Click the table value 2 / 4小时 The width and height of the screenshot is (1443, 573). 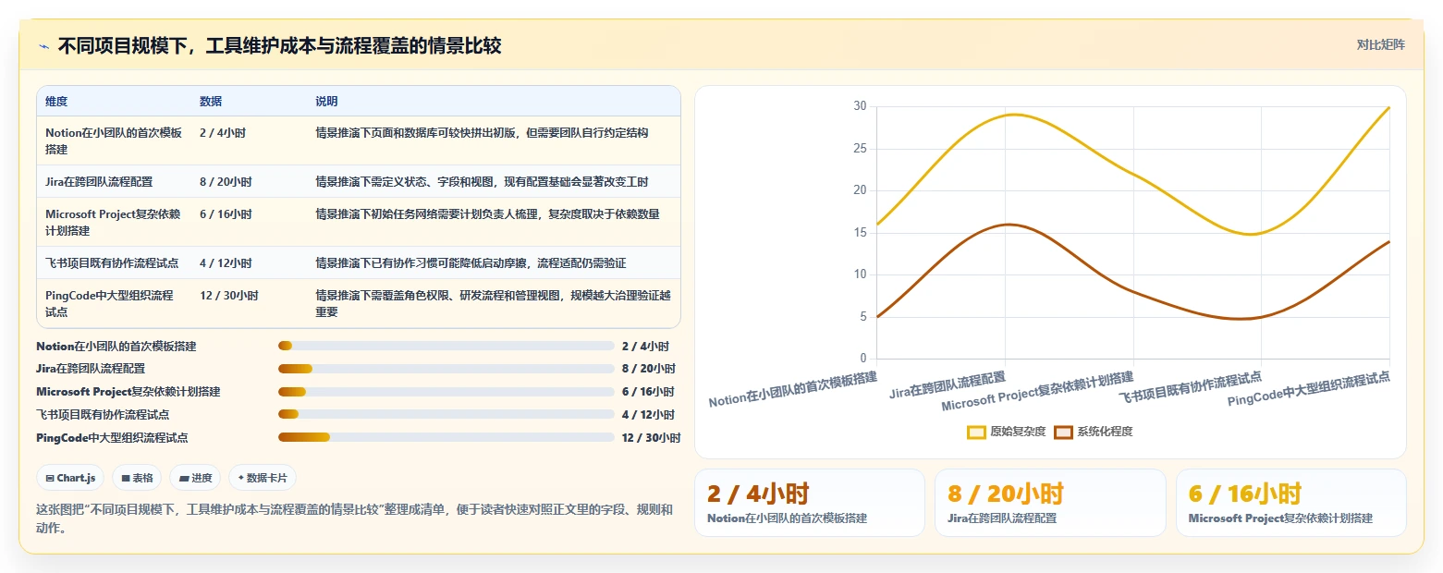223,133
